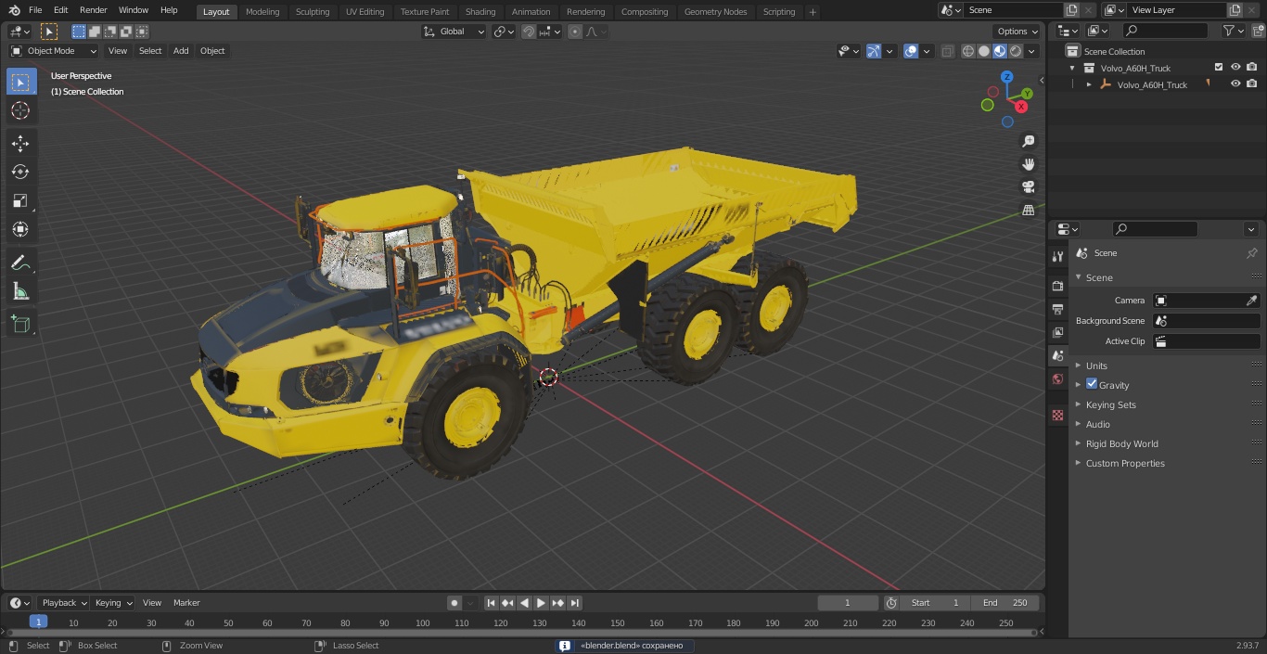Click the auto keying record button

pos(454,603)
